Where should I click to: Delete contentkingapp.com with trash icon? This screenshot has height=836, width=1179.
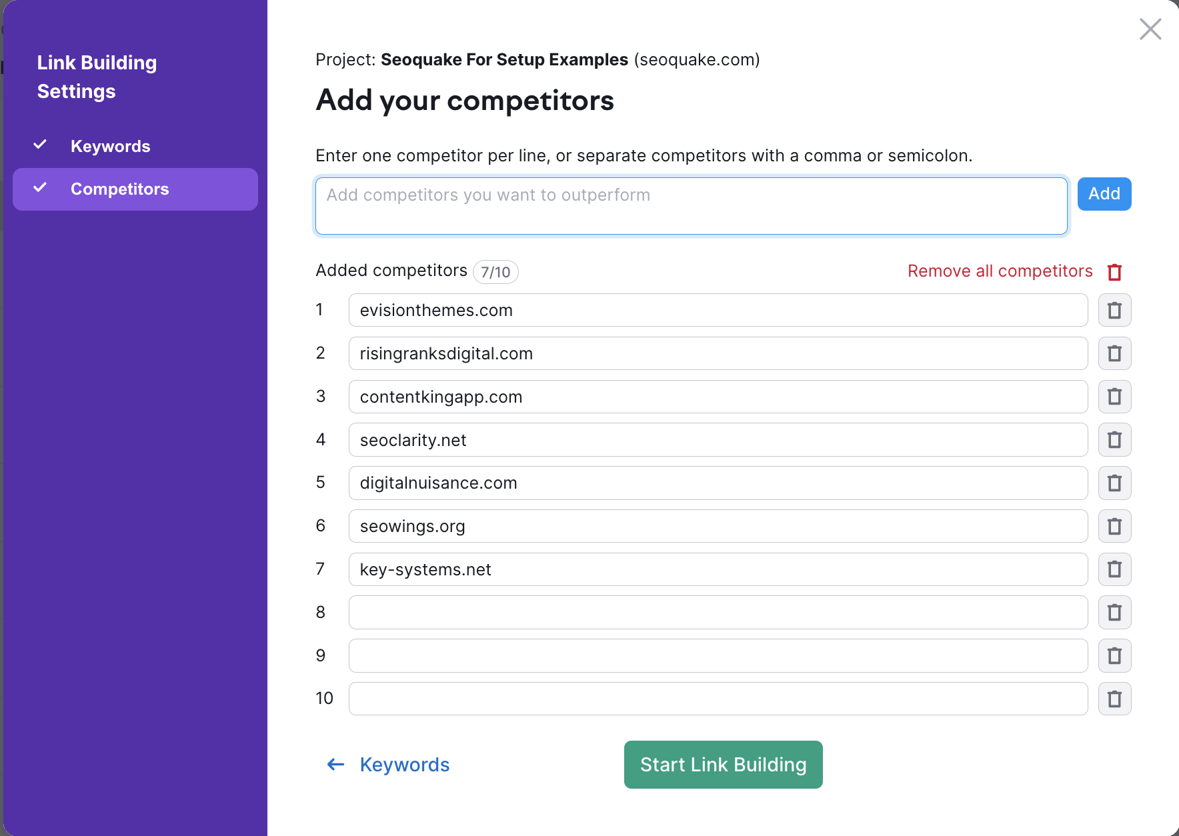coord(1114,397)
